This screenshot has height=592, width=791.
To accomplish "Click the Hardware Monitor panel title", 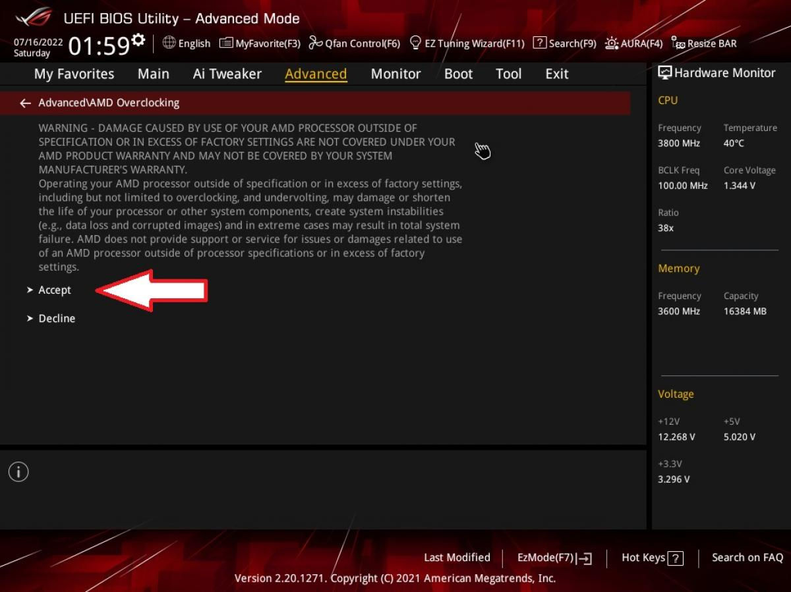I will point(717,73).
